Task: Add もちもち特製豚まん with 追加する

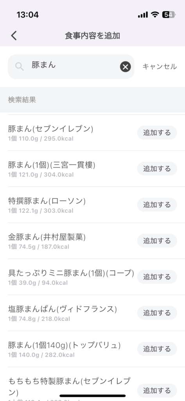Action: click(157, 390)
